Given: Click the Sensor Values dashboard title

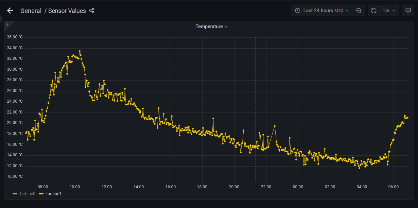Looking at the screenshot, I should (67, 11).
